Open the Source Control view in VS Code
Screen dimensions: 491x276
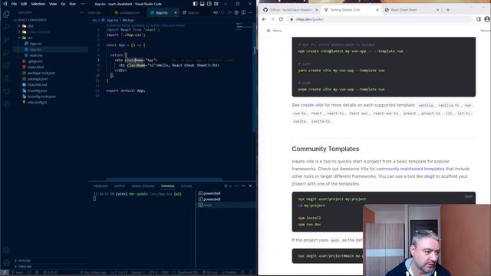click(x=6, y=40)
